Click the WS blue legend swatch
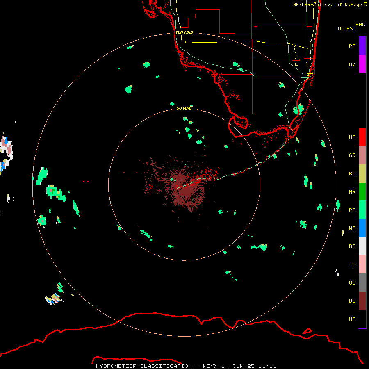This screenshot has height=369, width=369. click(362, 228)
